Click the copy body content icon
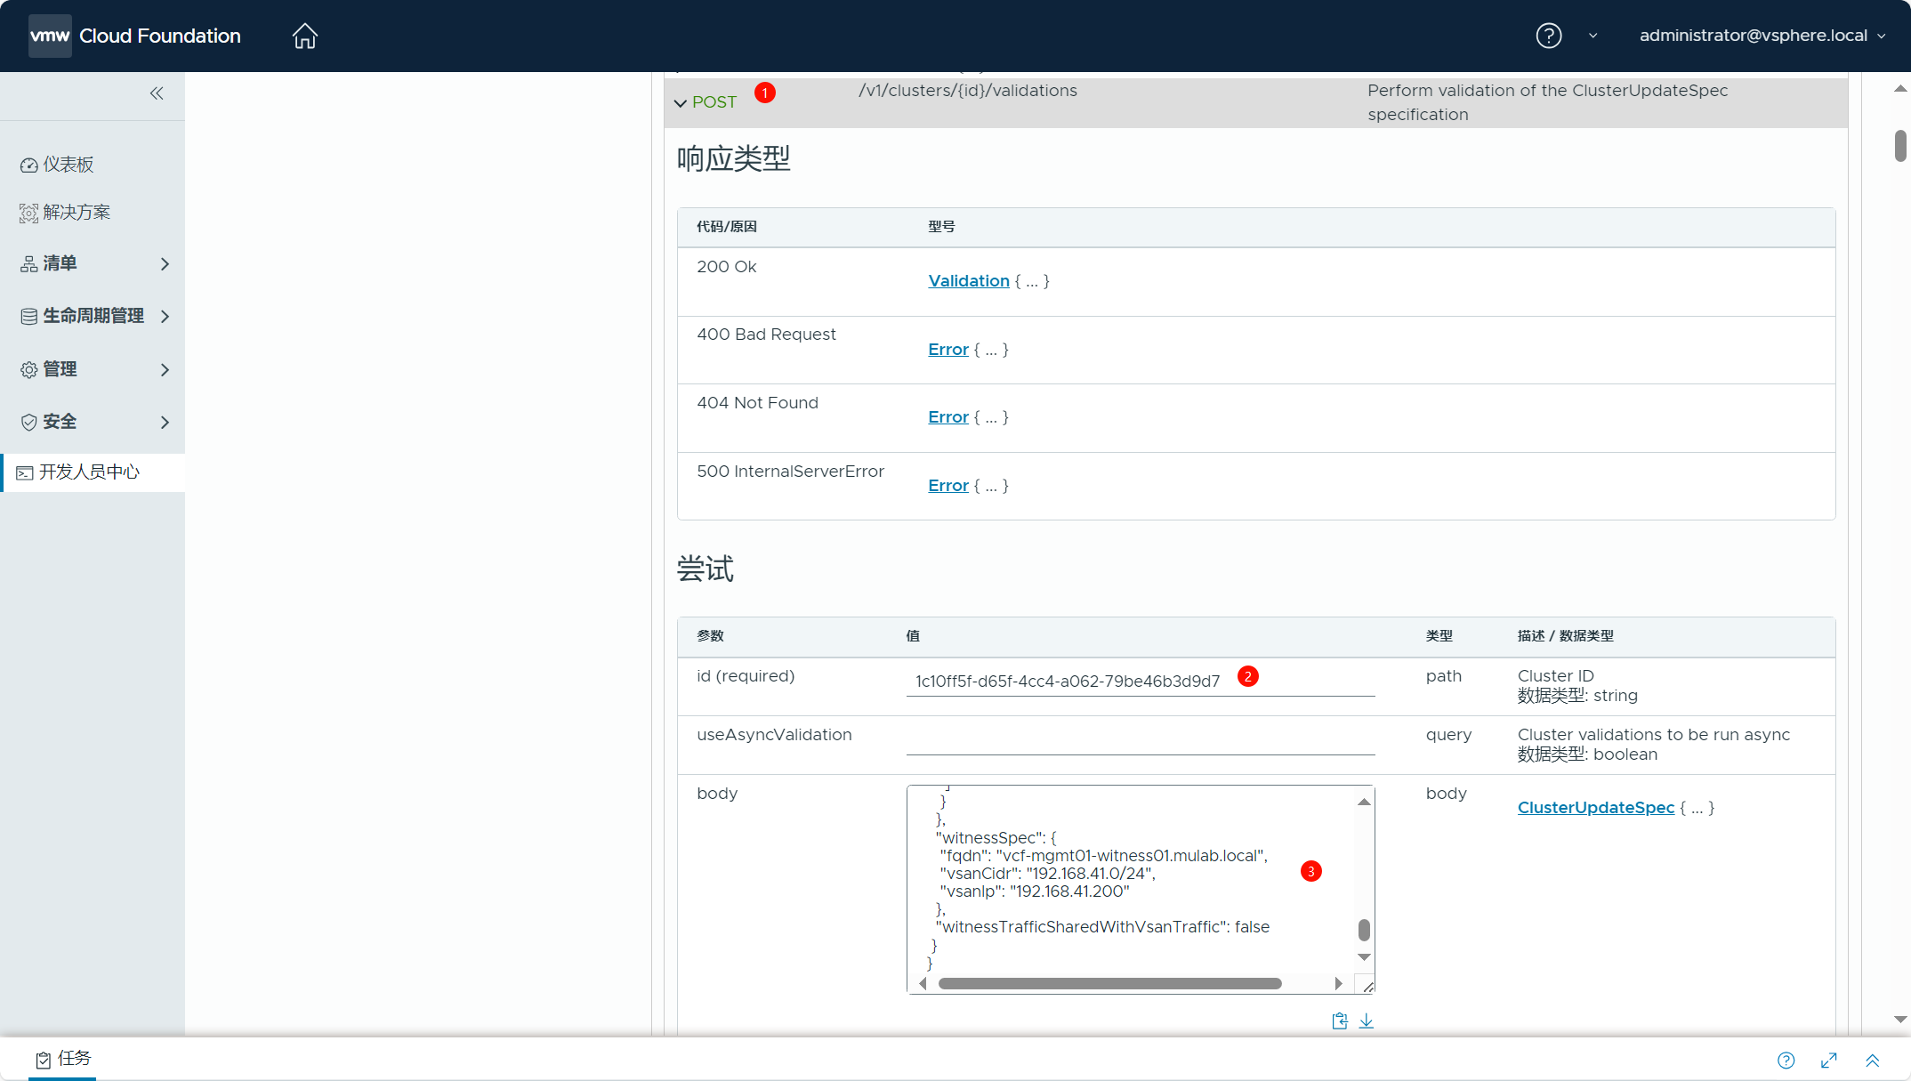Viewport: 1911px width, 1081px height. [1340, 1020]
